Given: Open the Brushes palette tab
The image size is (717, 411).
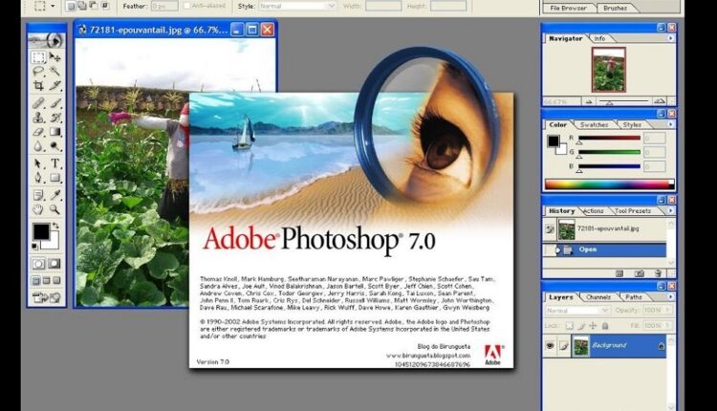Looking at the screenshot, I should click(x=615, y=9).
